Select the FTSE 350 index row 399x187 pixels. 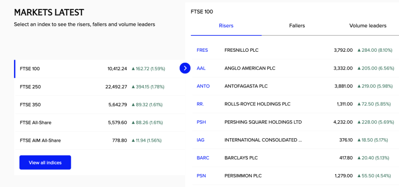click(100, 104)
